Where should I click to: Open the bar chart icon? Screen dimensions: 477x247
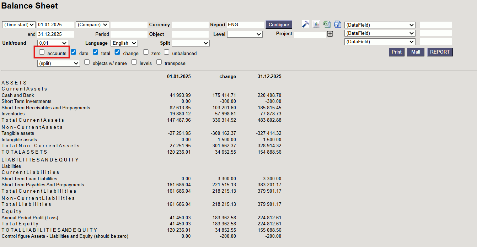tap(316, 24)
